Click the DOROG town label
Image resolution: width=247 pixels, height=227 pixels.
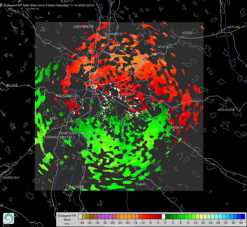point(33,9)
